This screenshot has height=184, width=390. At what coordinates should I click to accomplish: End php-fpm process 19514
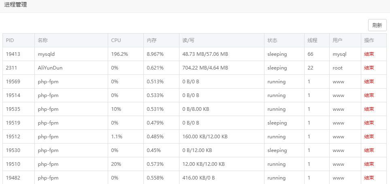coord(369,95)
